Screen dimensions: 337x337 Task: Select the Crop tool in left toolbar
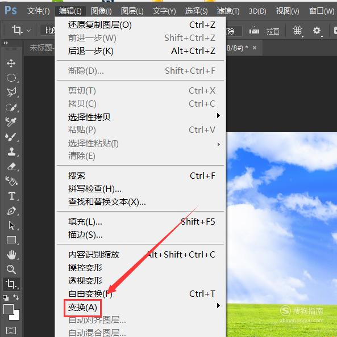click(x=11, y=284)
